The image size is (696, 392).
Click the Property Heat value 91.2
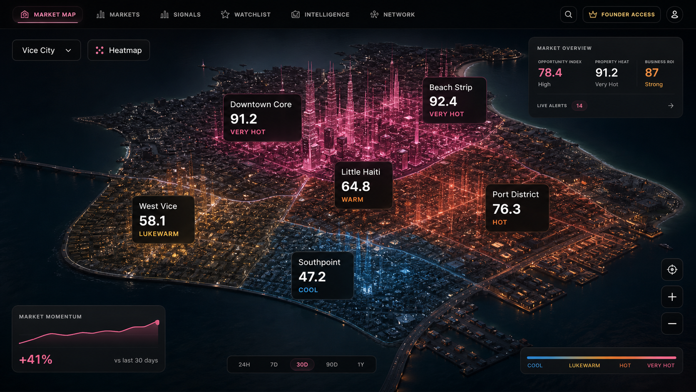coord(607,73)
